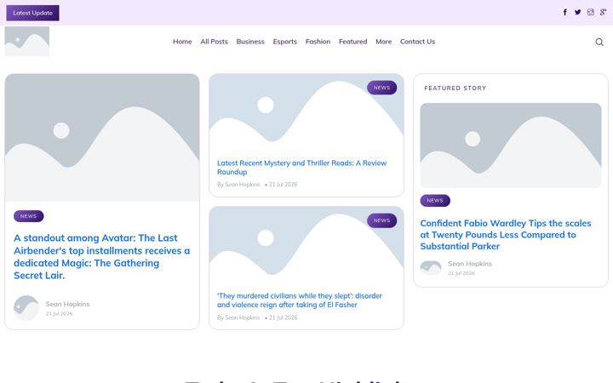Go to the Home menu item
613x383 pixels.
click(x=182, y=42)
